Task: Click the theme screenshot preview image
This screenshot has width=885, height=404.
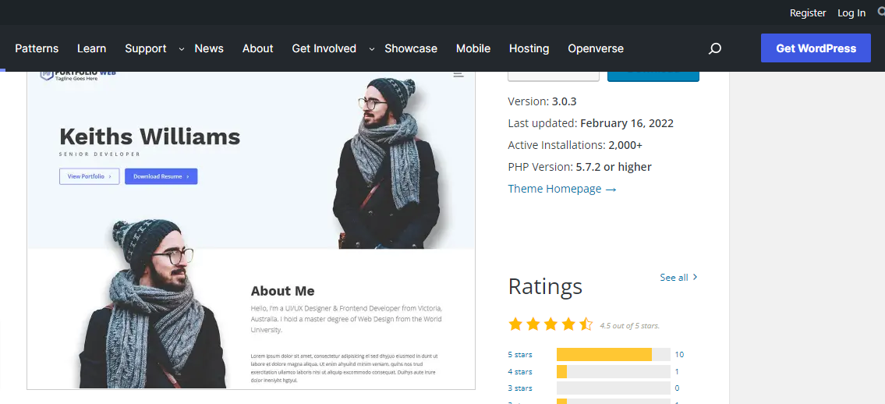Action: pos(251,230)
